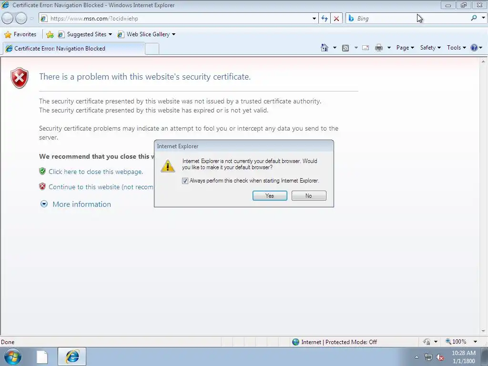The width and height of the screenshot is (488, 366).
Task: Click the Print icon
Action: pos(379,48)
